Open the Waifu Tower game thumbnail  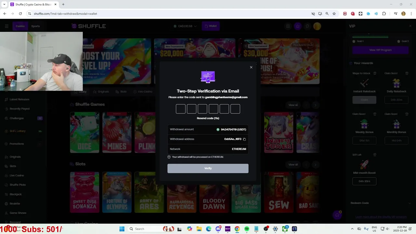(279, 132)
